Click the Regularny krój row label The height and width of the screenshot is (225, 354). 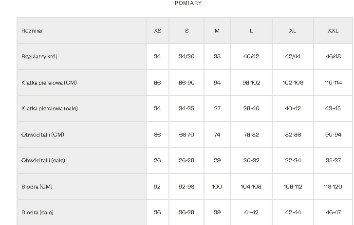39,56
